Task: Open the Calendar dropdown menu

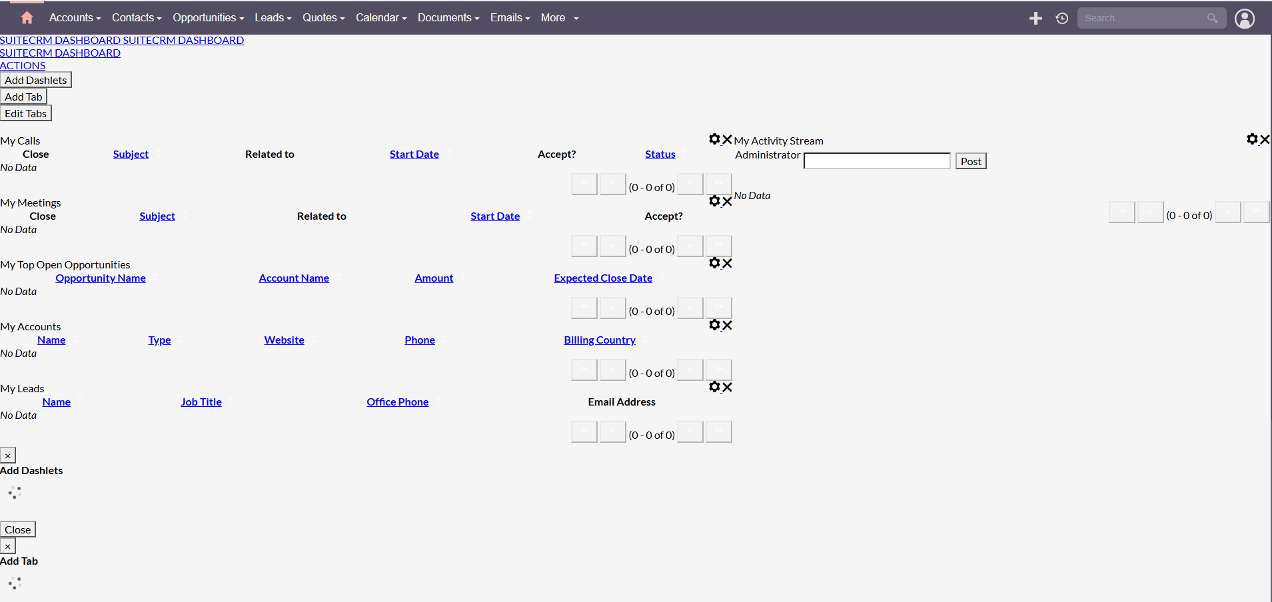Action: tap(381, 18)
